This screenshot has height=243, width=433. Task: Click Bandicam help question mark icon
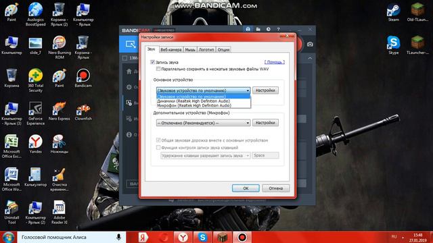tap(278, 29)
